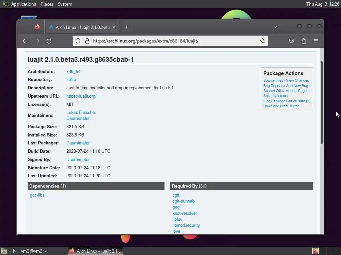Expand the list all tabs chevron
Screen dimensions: 341x255
275,27
